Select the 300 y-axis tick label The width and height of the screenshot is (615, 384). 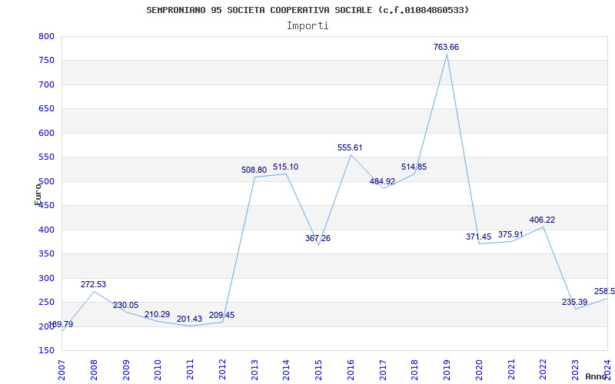click(46, 278)
